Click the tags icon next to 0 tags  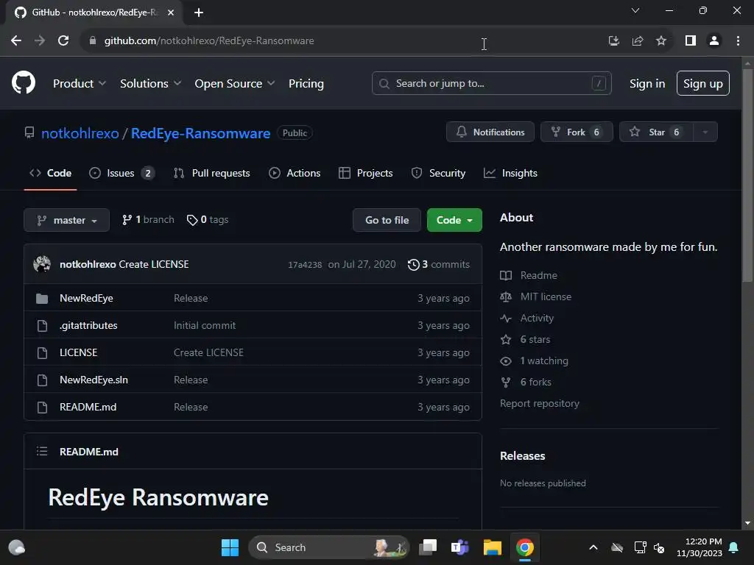pos(192,220)
